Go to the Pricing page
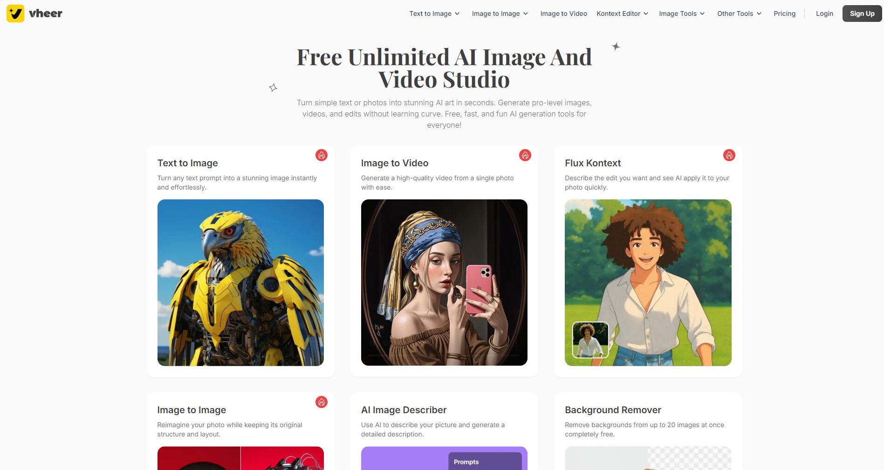The image size is (884, 470). [x=784, y=14]
